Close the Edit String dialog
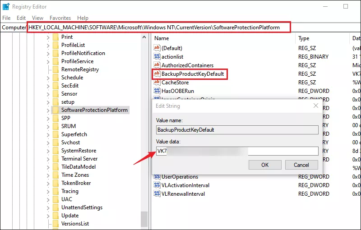Image resolution: width=361 pixels, height=230 pixels. 316,106
